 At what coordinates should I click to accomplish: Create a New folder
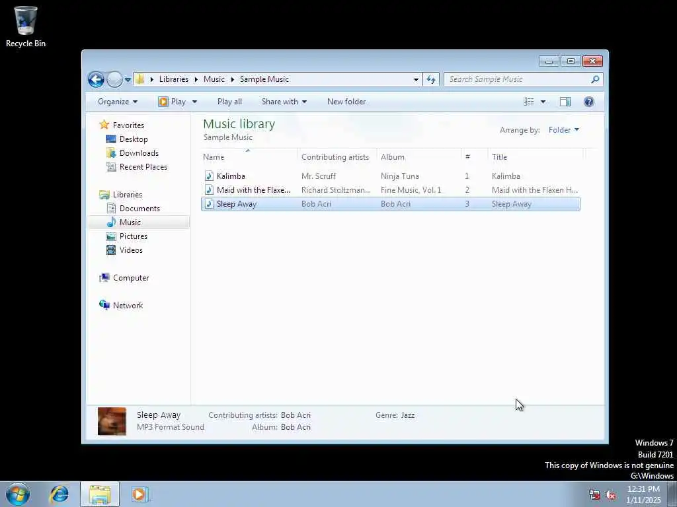tap(346, 102)
